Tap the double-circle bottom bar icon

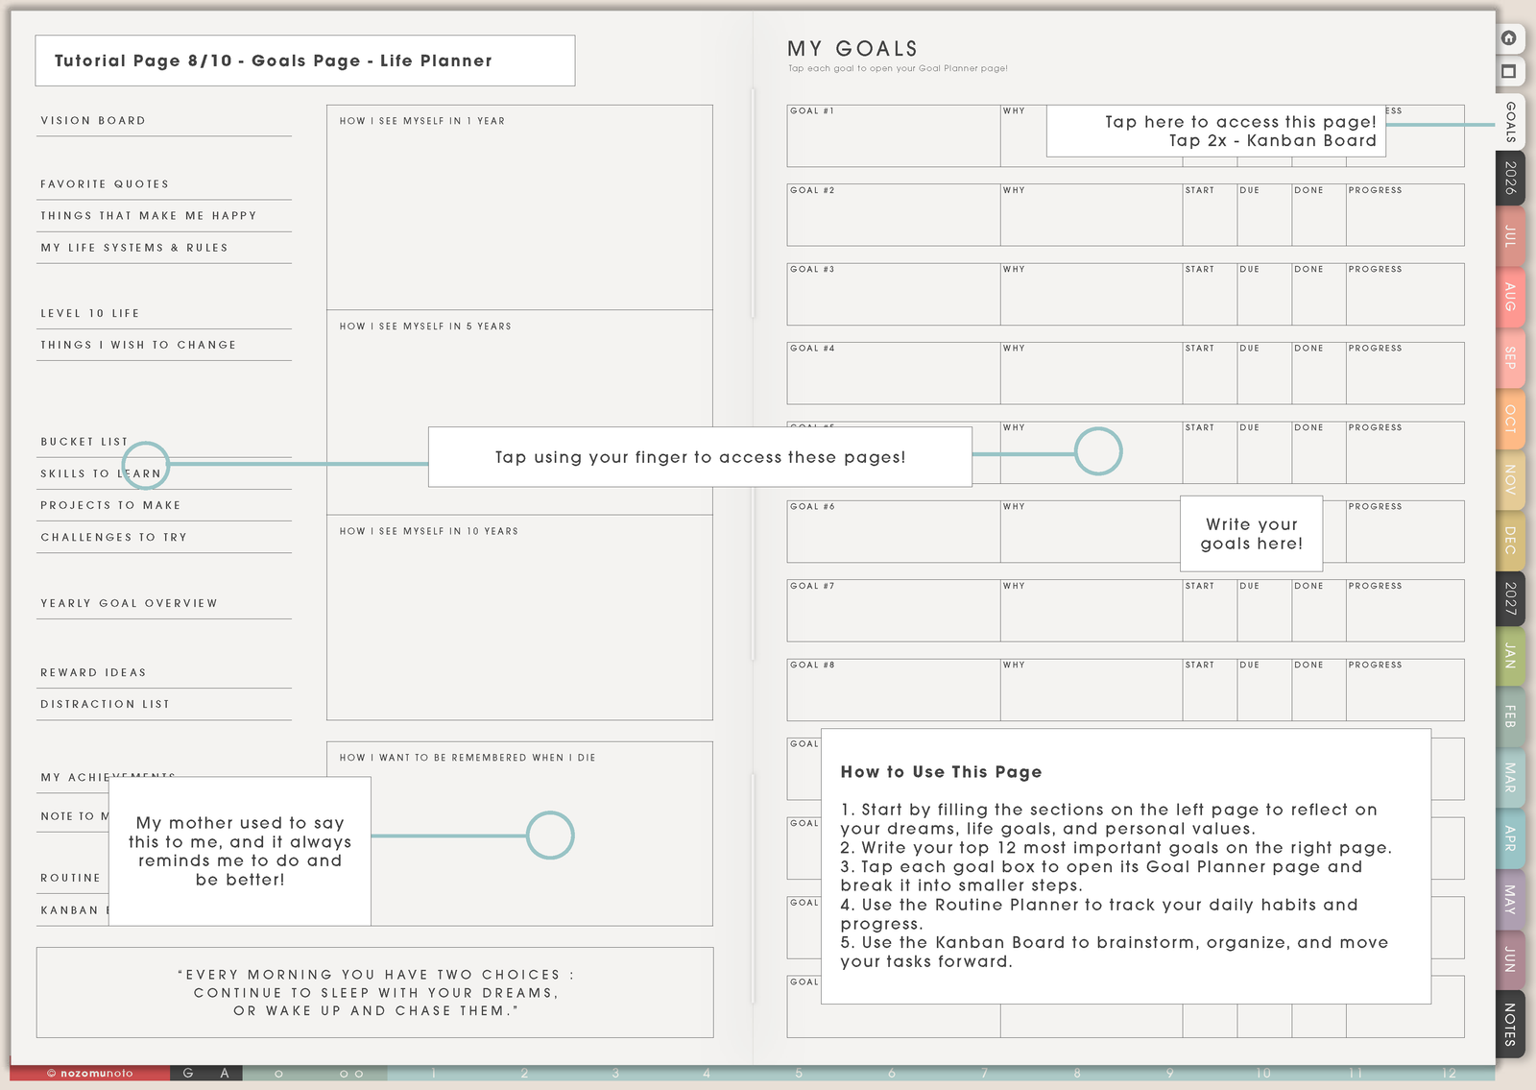(x=351, y=1073)
